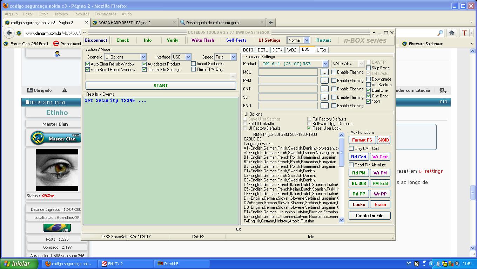This screenshot has height=269, width=477.
Task: Open the Ferramentas menu in Firefox
Action: pos(105,14)
